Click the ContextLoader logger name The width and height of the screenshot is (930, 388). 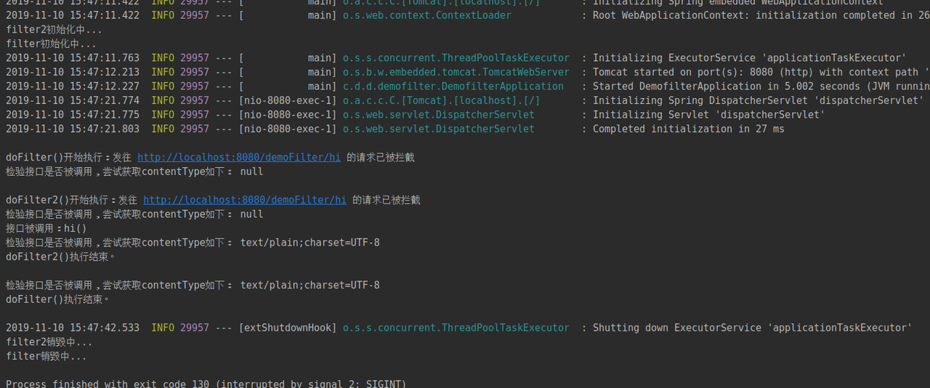(x=427, y=15)
